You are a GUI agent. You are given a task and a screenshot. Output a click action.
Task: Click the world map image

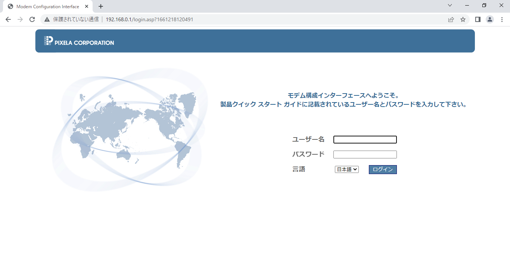(130, 129)
